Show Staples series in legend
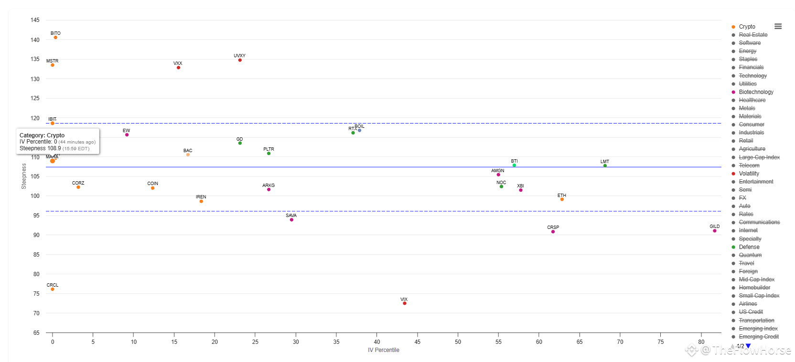This screenshot has height=362, width=795. coord(748,59)
